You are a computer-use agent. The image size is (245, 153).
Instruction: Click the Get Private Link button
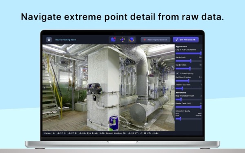pos(186,40)
